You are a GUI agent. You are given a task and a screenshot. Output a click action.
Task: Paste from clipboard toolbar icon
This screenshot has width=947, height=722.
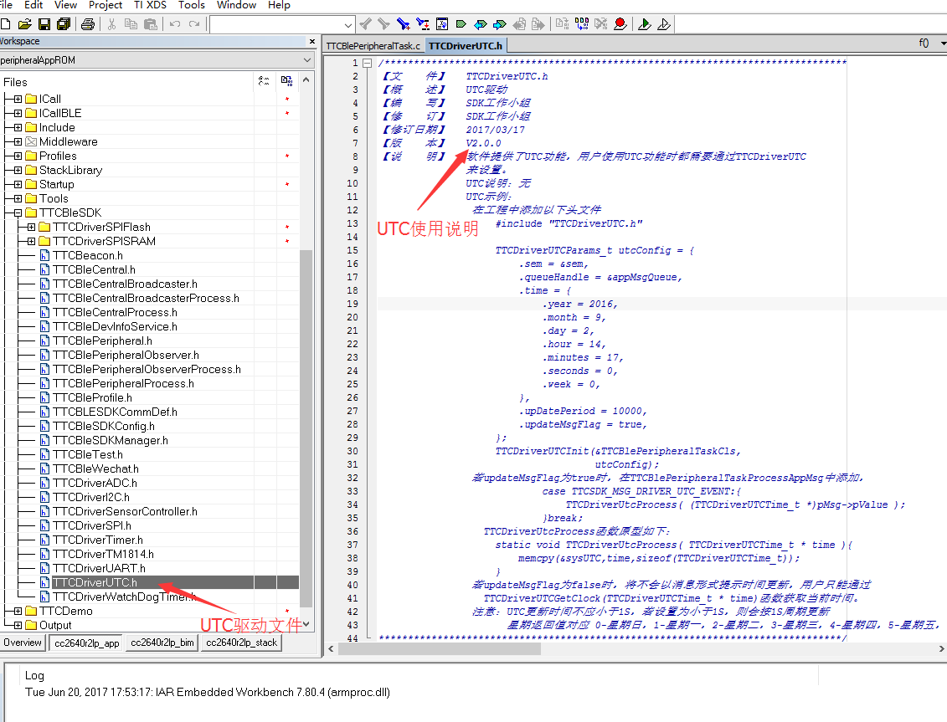pyautogui.click(x=151, y=24)
